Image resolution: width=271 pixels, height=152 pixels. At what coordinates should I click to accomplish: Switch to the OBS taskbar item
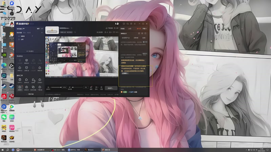click(x=58, y=150)
